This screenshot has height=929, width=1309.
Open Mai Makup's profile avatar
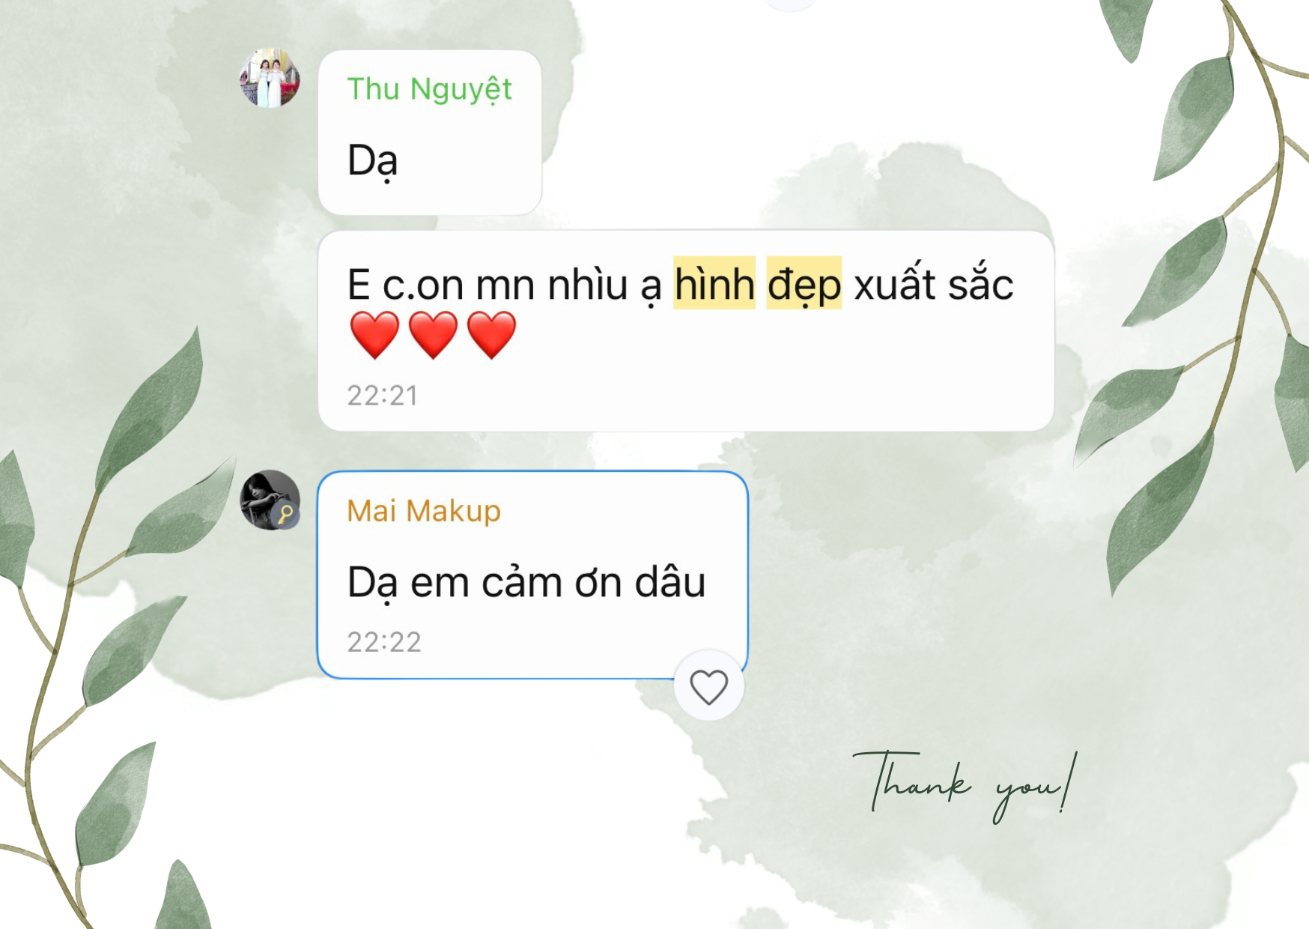pyautogui.click(x=270, y=500)
